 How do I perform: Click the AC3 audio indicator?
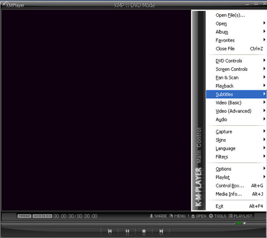[x=37, y=216]
